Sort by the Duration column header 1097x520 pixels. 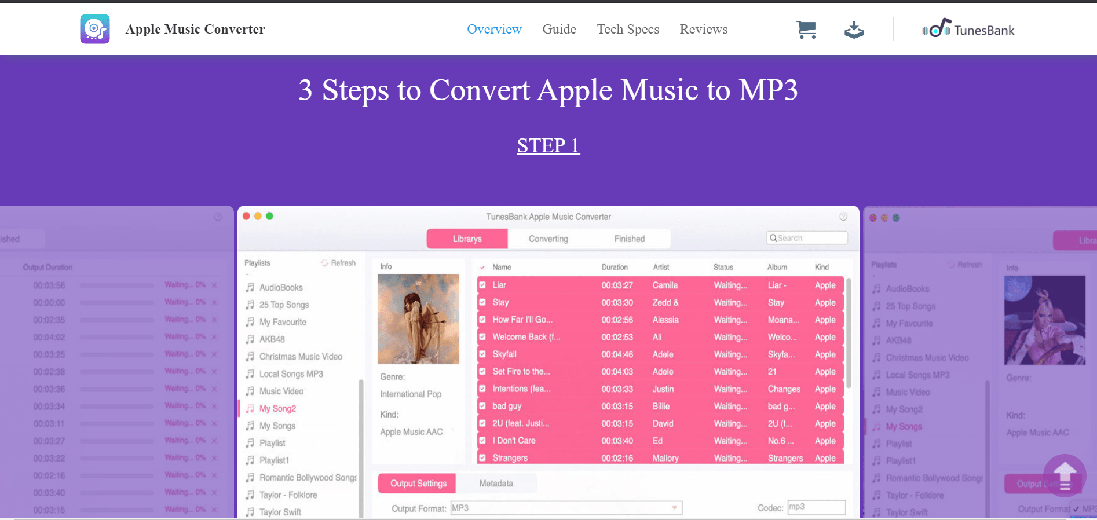pos(615,267)
